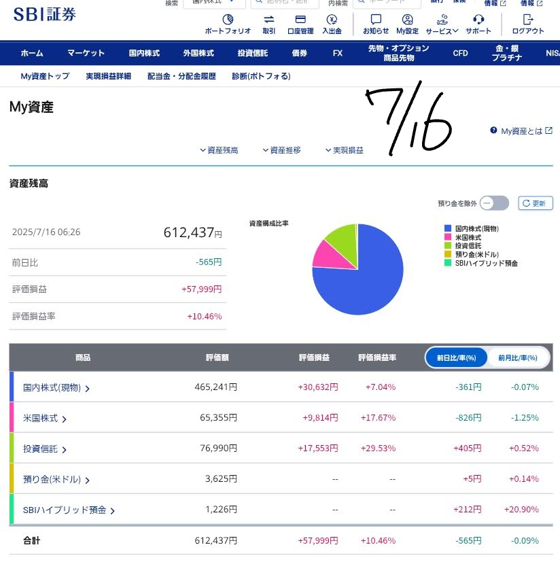
Task: Click the arrow next to 投資信託 row
Action: (64, 449)
